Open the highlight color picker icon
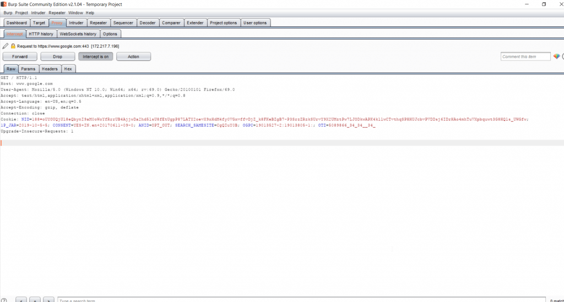This screenshot has width=564, height=302. pos(556,56)
